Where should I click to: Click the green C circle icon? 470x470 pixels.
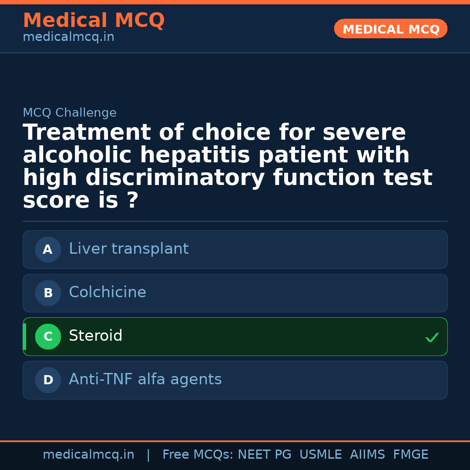point(48,336)
